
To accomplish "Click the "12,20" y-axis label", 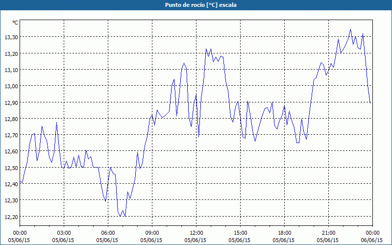I will (11, 217).
